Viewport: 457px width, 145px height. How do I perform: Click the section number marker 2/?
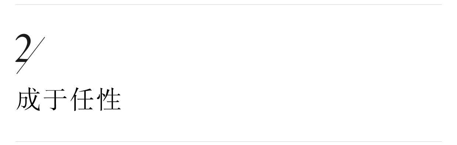[30, 53]
